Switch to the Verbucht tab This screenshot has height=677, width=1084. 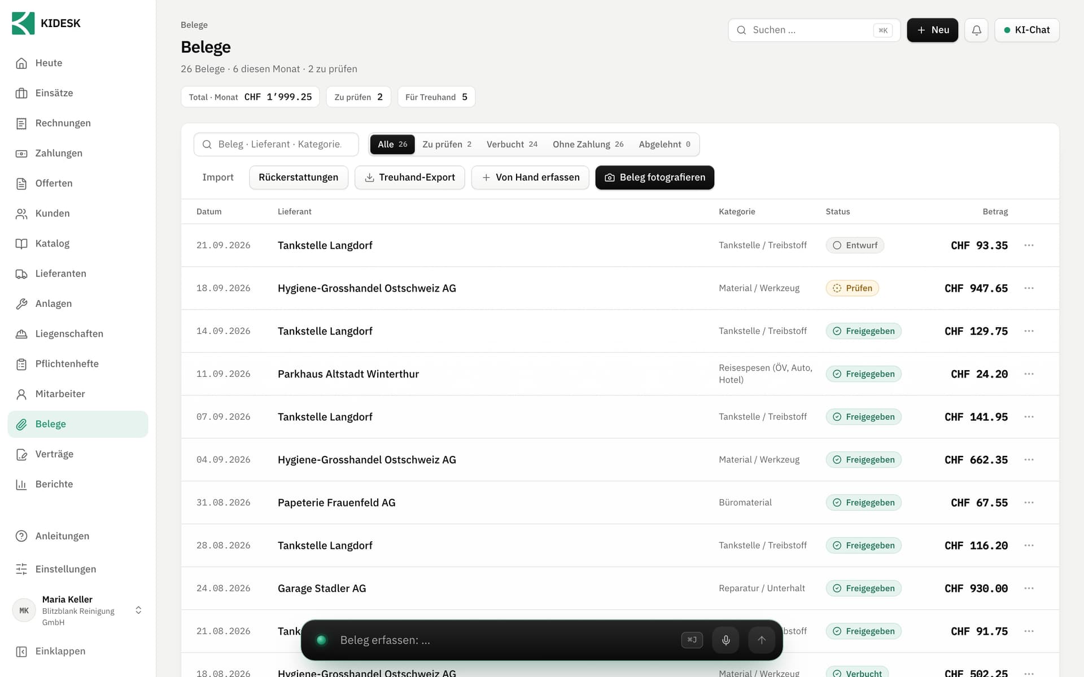click(x=512, y=144)
